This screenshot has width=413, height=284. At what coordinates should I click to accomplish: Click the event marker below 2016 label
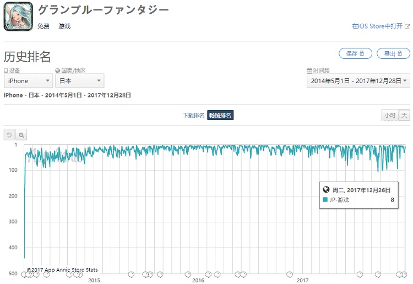click(188, 274)
